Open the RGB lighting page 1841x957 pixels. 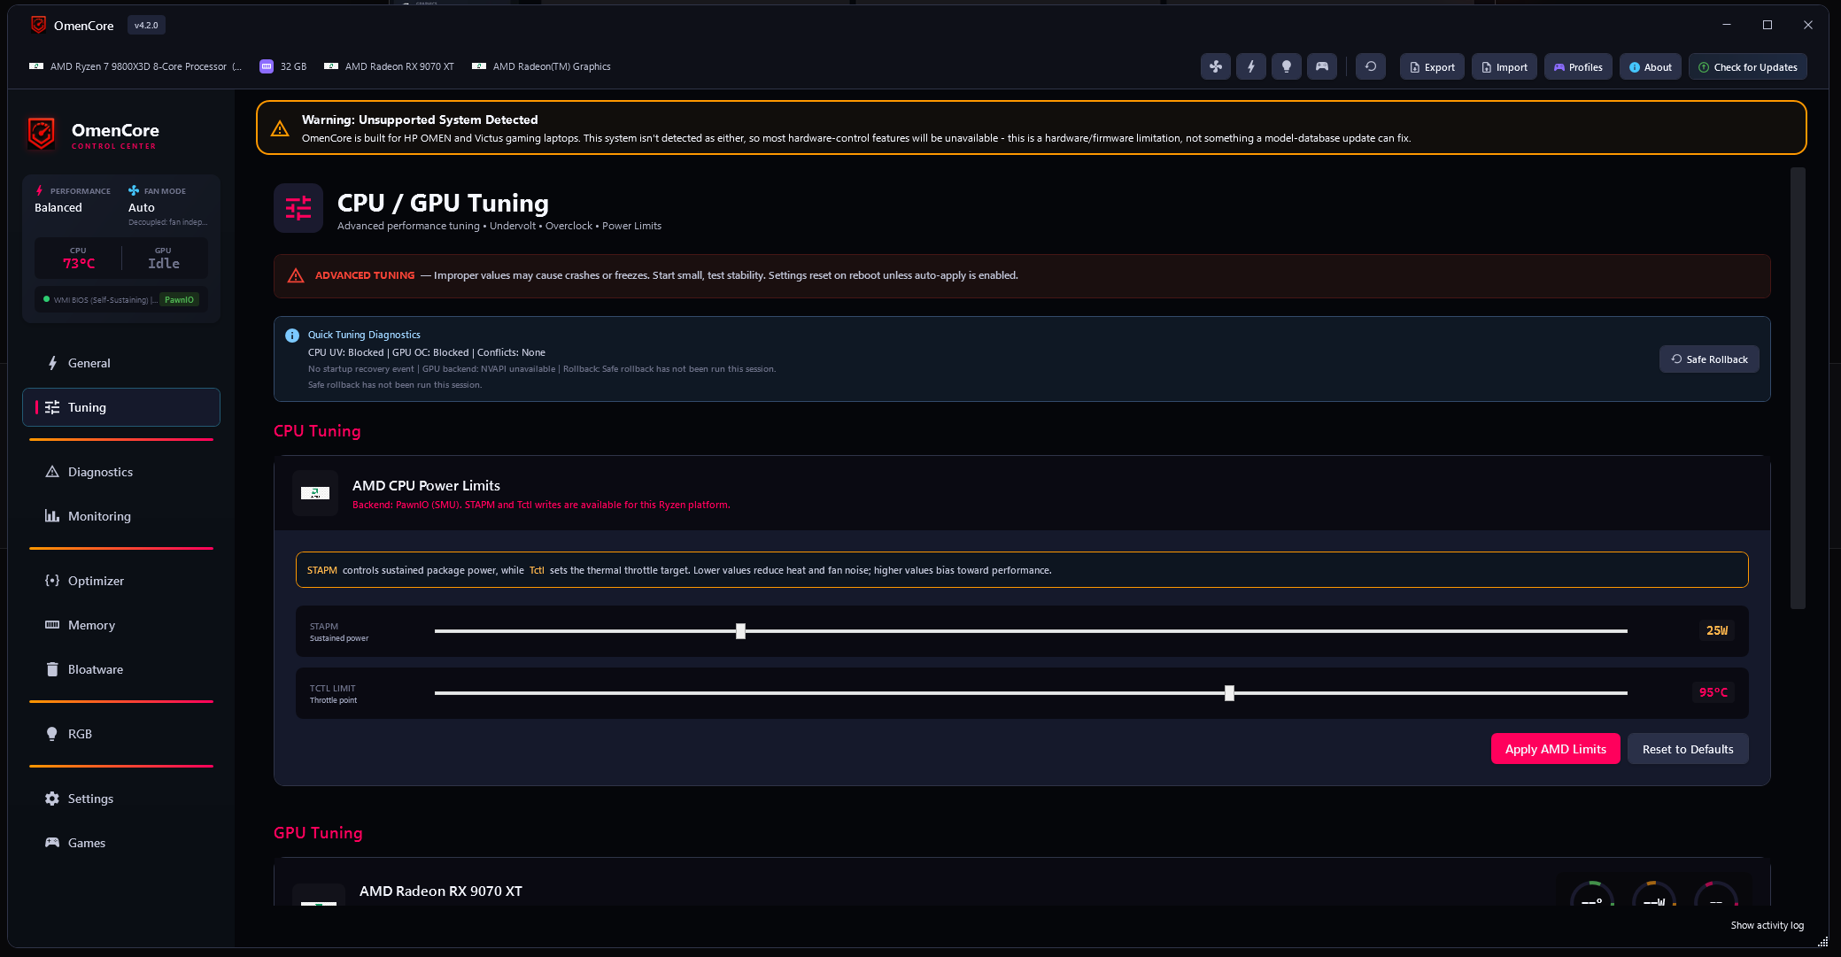(x=121, y=734)
